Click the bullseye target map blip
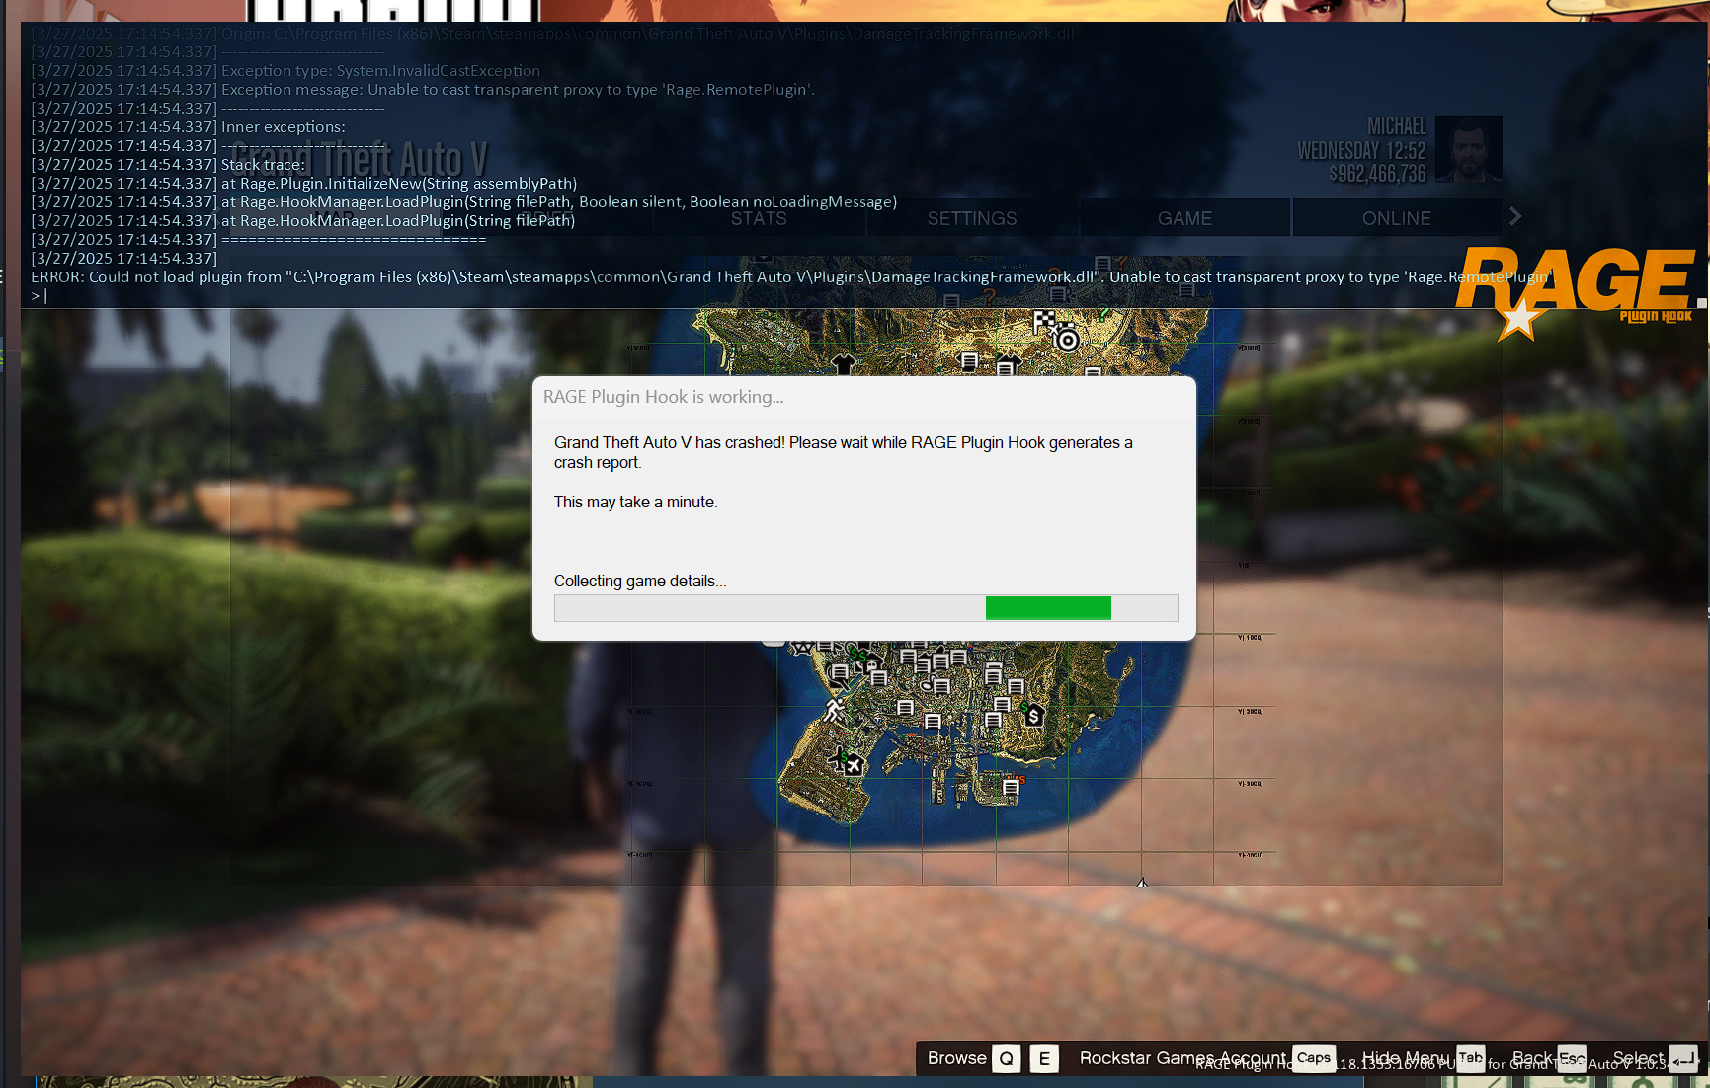Viewport: 1710px width, 1088px height. point(1067,340)
